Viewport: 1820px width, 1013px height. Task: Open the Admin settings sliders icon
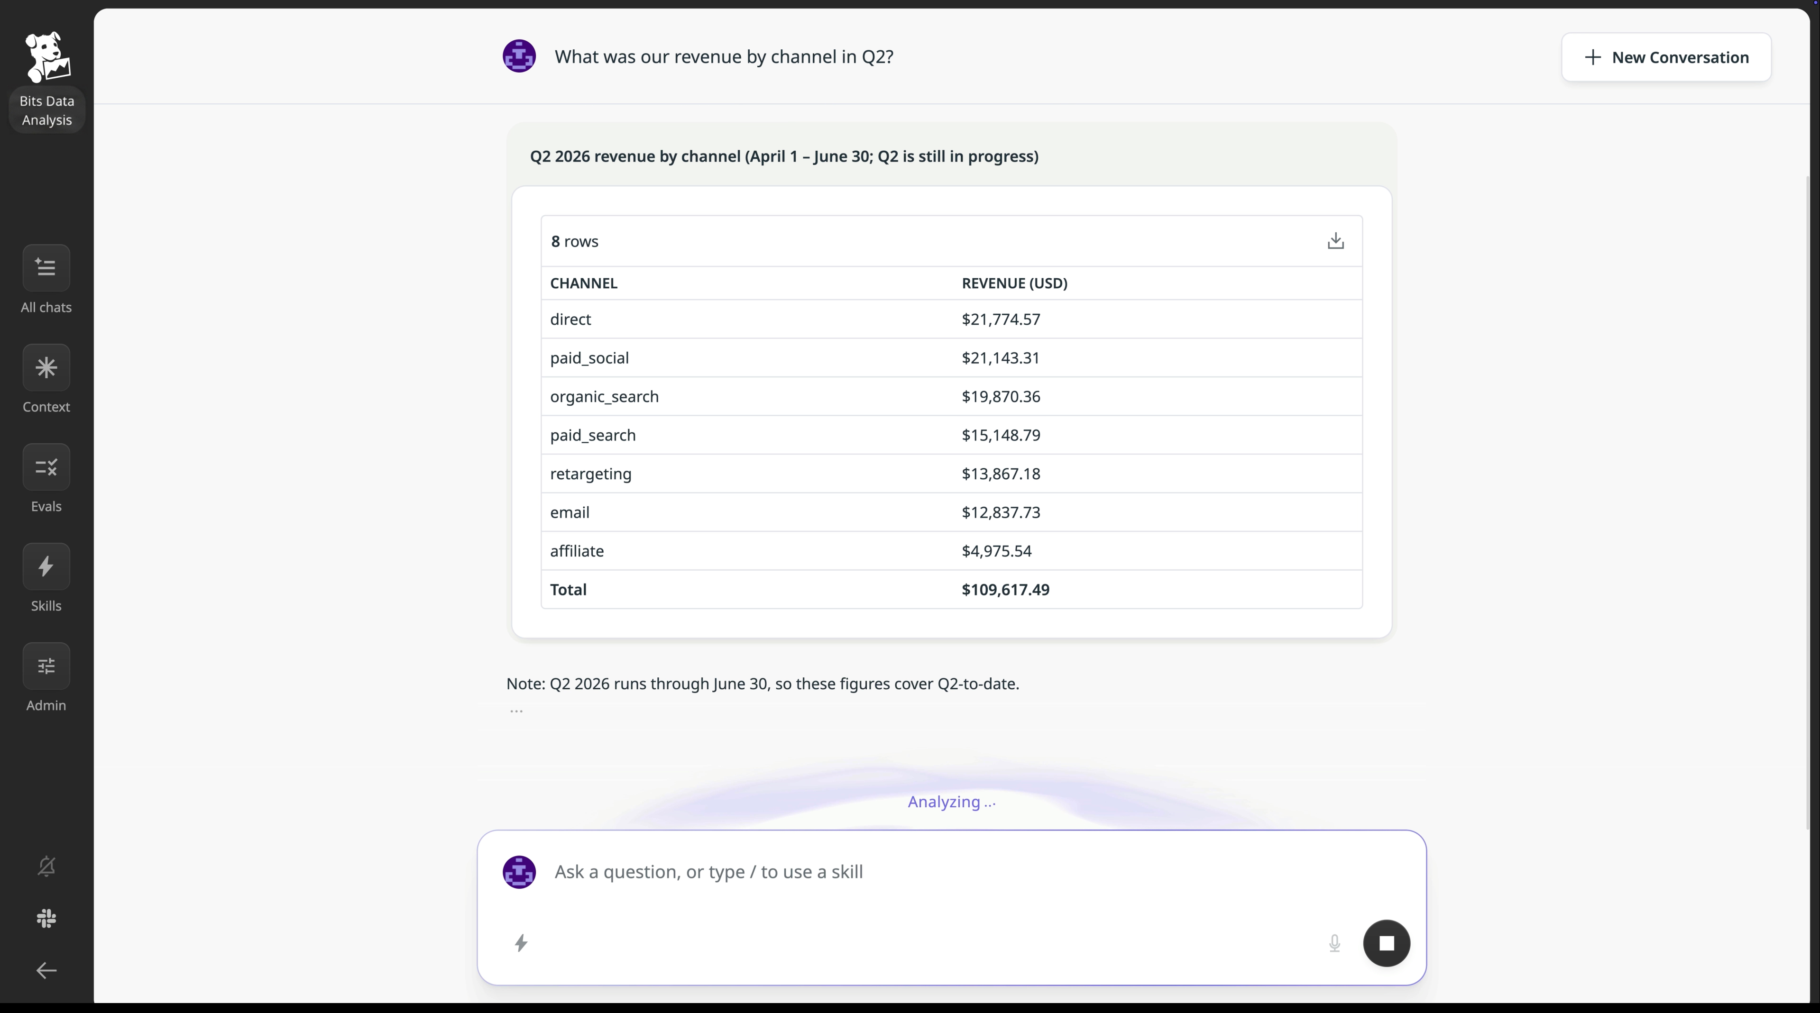(46, 666)
